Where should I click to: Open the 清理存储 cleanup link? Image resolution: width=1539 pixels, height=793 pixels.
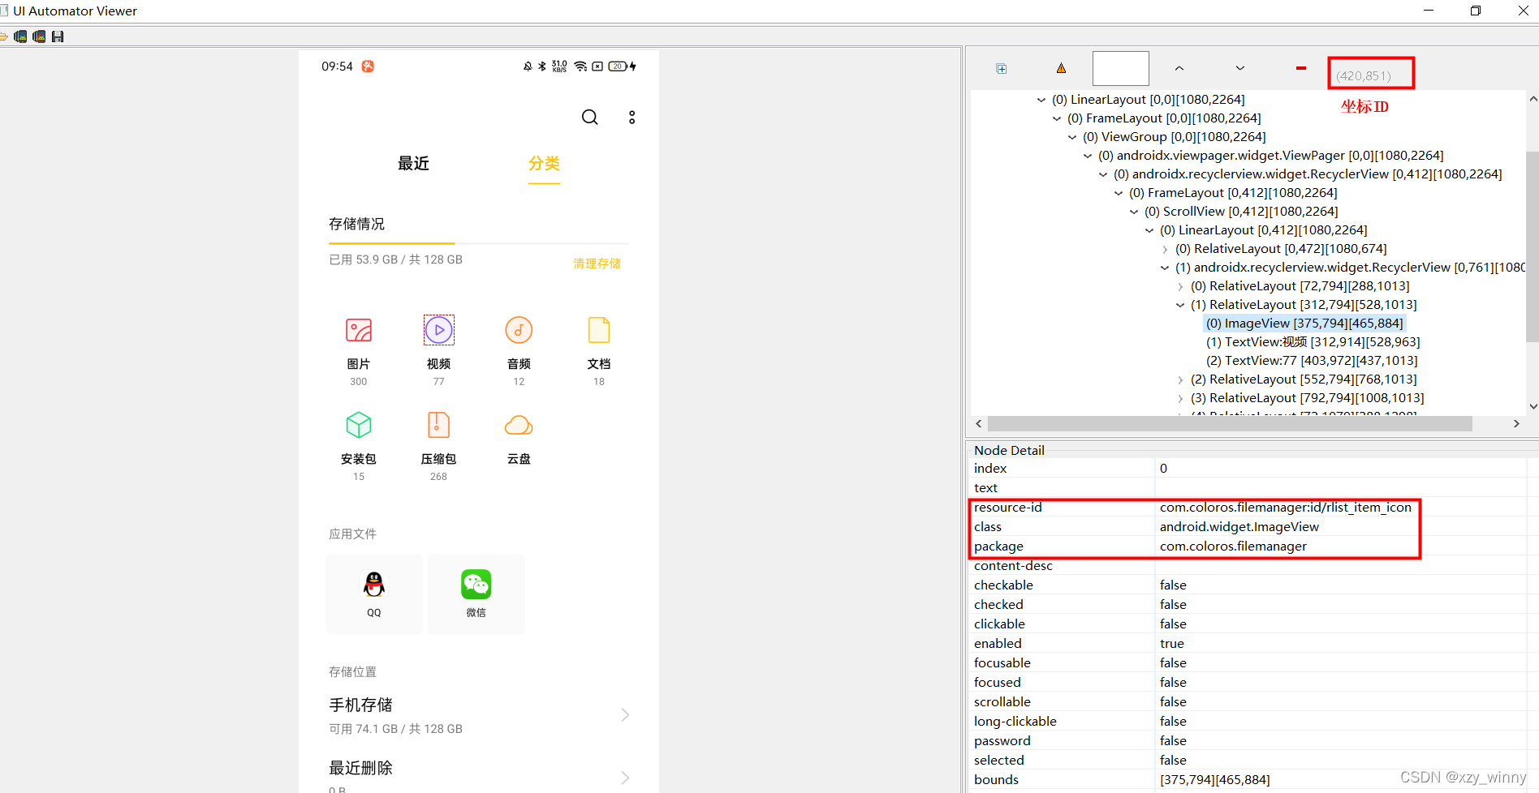(597, 263)
